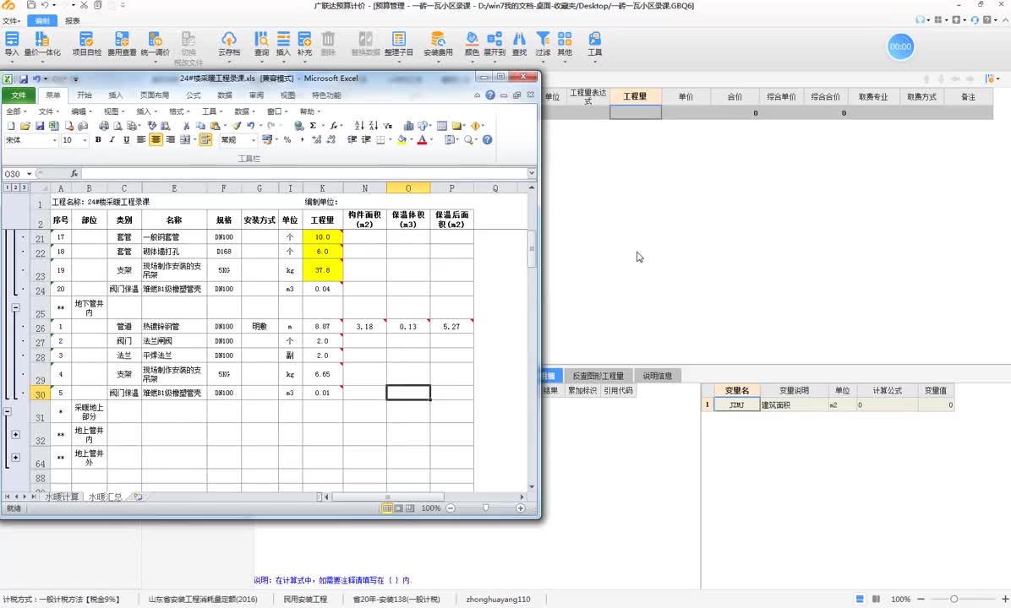Click the JZMJ variable name cell
The height and width of the screenshot is (608, 1011).
(x=737, y=405)
